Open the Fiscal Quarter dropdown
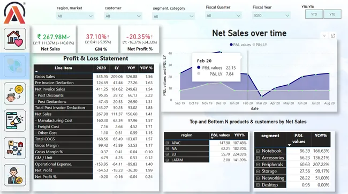This screenshot has height=194, width=348. pyautogui.click(x=223, y=16)
